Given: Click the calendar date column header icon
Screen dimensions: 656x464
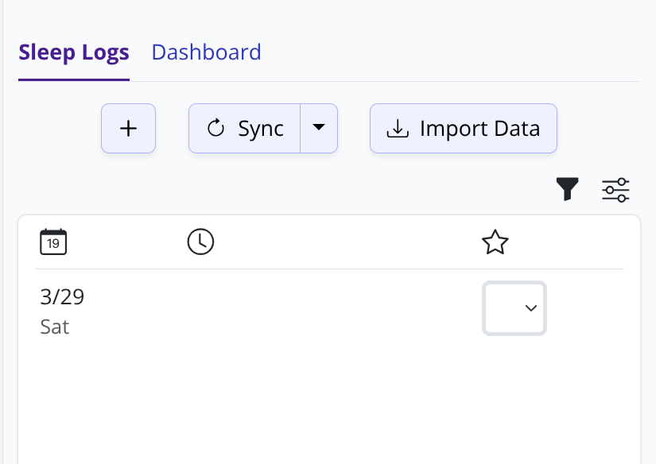Looking at the screenshot, I should click(53, 242).
